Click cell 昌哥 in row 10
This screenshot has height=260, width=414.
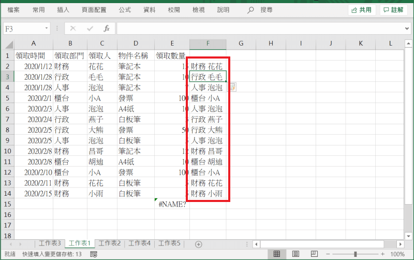pos(102,151)
